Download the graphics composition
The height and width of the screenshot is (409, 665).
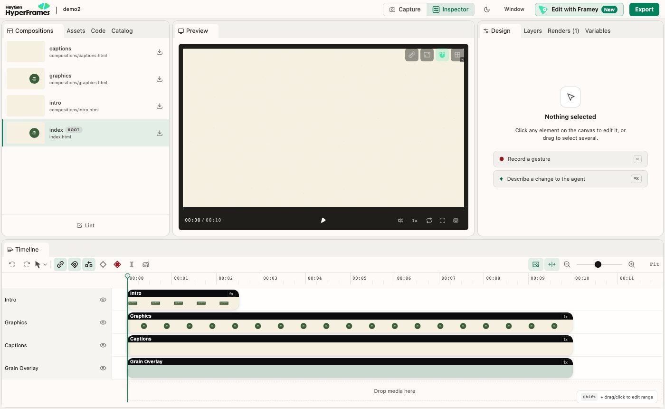(x=160, y=79)
